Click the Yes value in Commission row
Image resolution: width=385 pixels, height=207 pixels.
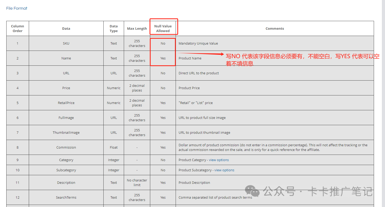click(163, 147)
